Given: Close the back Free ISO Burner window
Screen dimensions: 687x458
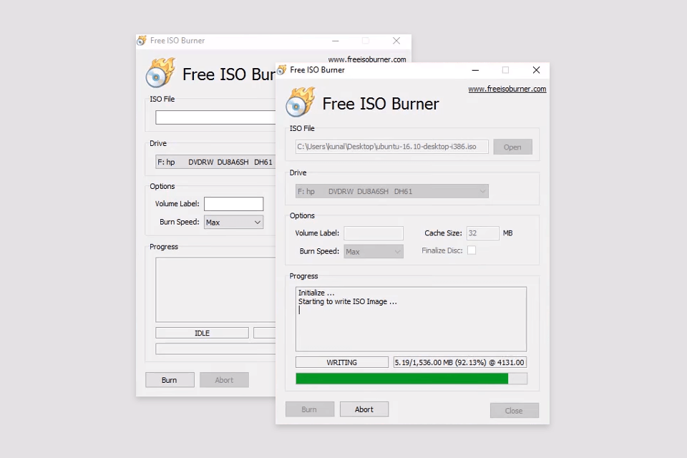Looking at the screenshot, I should pos(396,41).
